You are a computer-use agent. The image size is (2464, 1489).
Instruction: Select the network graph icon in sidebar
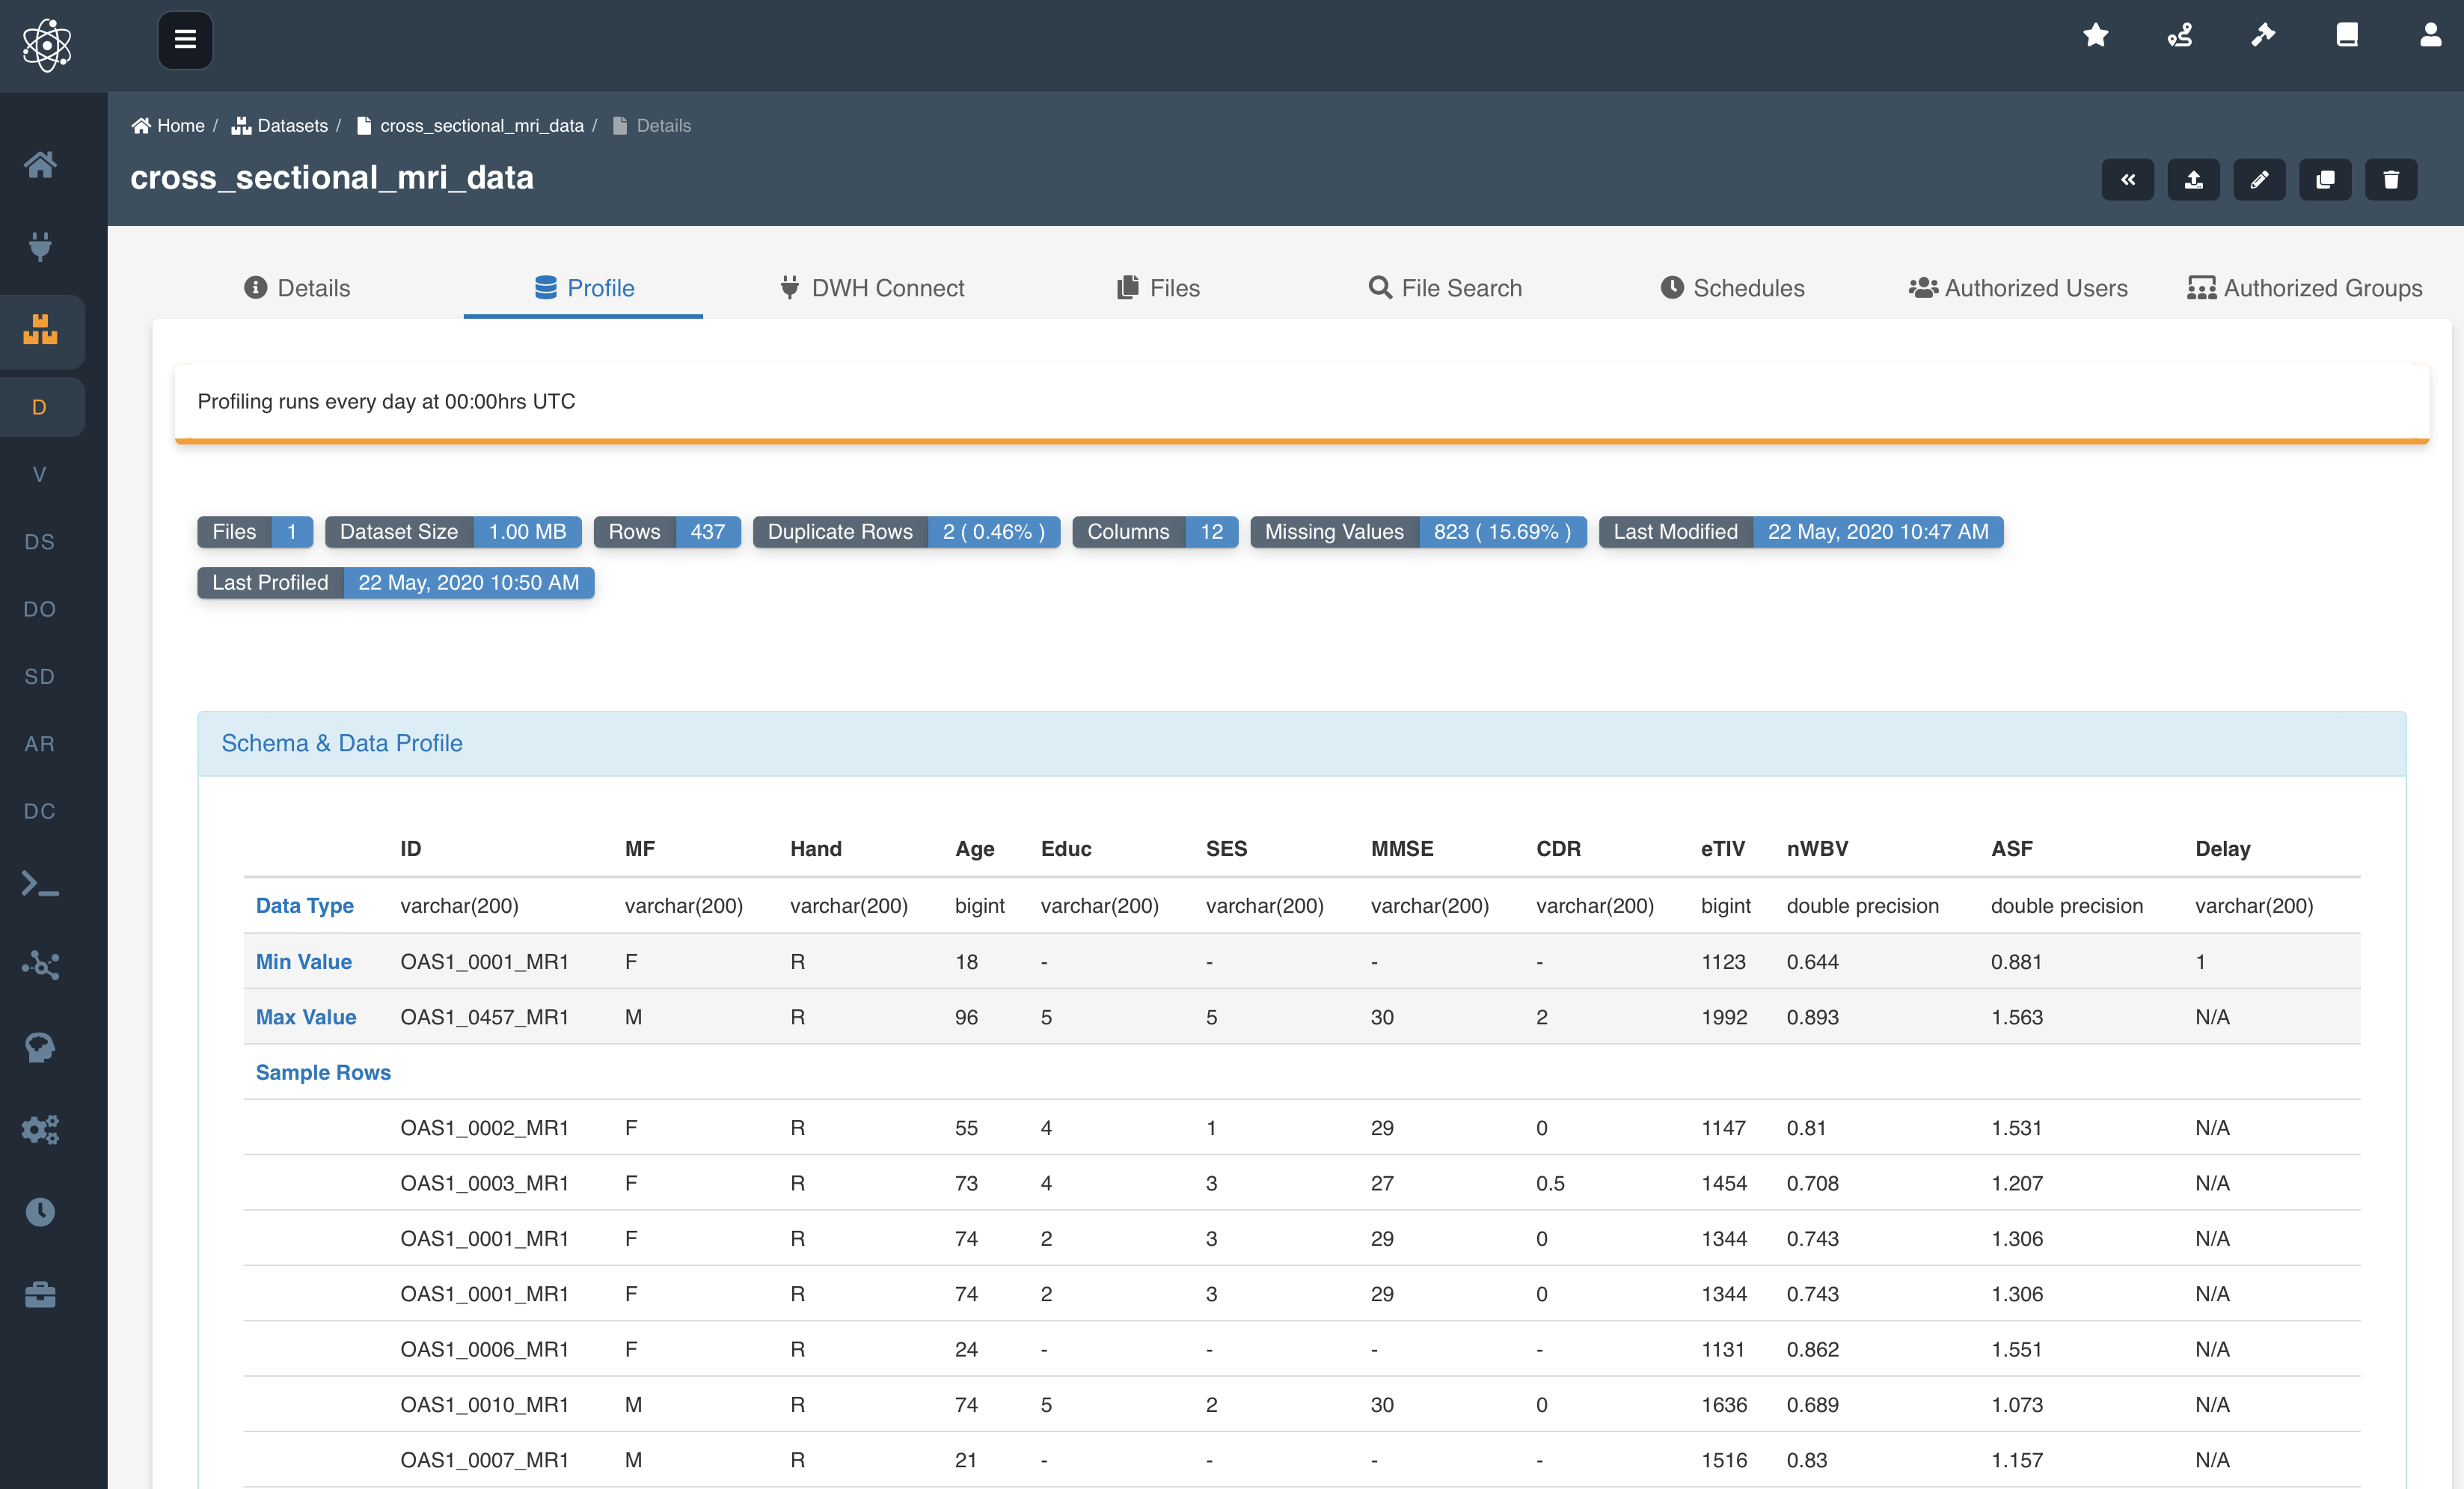coord(40,965)
